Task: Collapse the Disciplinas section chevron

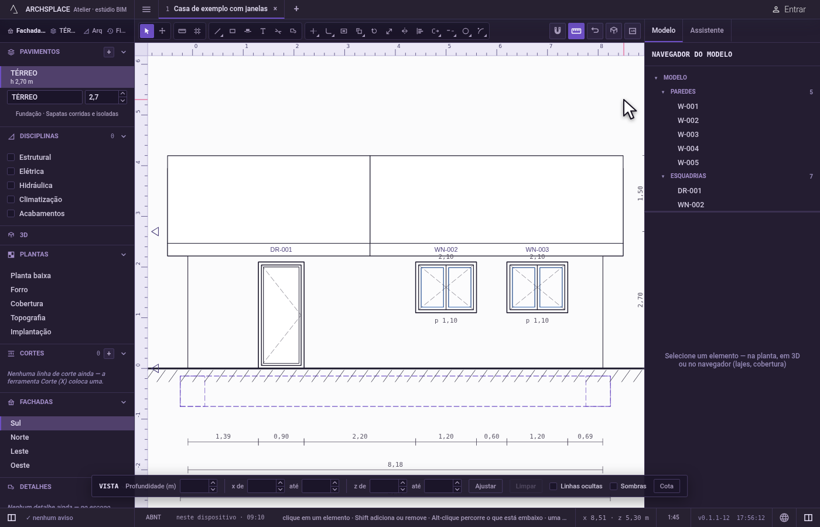Action: [x=124, y=136]
